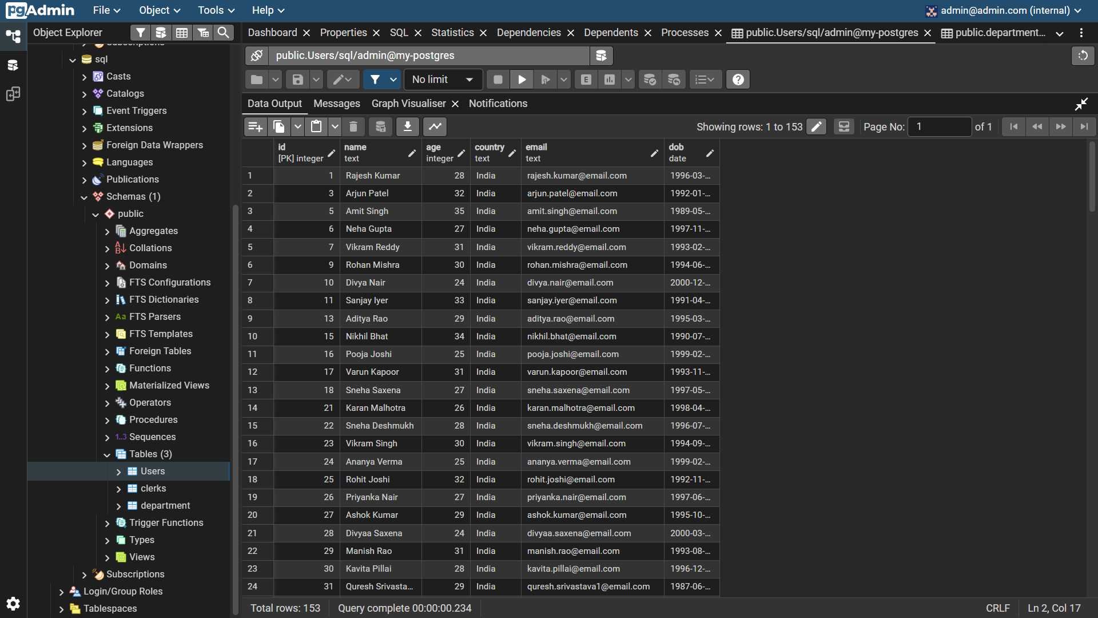Commit the transaction via the commit icon
1098x618 pixels.
[649, 80]
